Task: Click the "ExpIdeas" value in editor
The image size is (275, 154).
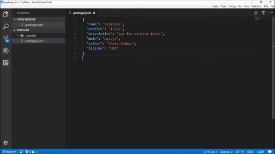Action: [x=113, y=24]
